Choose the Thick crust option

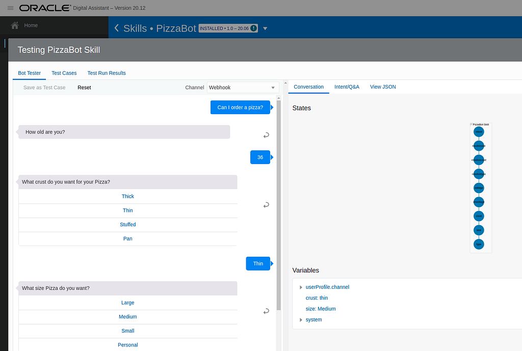click(x=128, y=196)
